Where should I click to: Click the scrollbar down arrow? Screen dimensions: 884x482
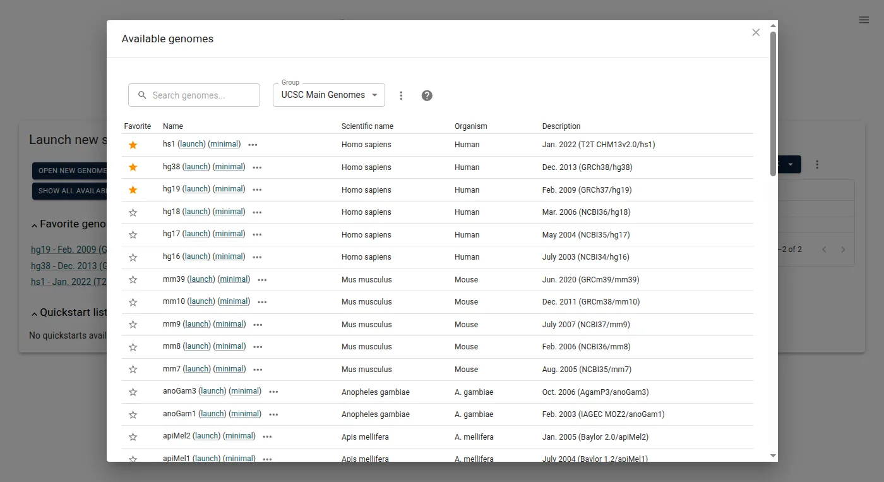tap(773, 455)
